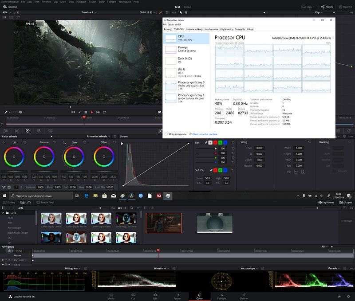Go to project manager home icon
The image size is (355, 301).
(x=339, y=297)
